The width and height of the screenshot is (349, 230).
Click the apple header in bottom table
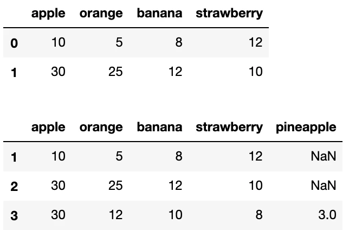pyautogui.click(x=48, y=127)
